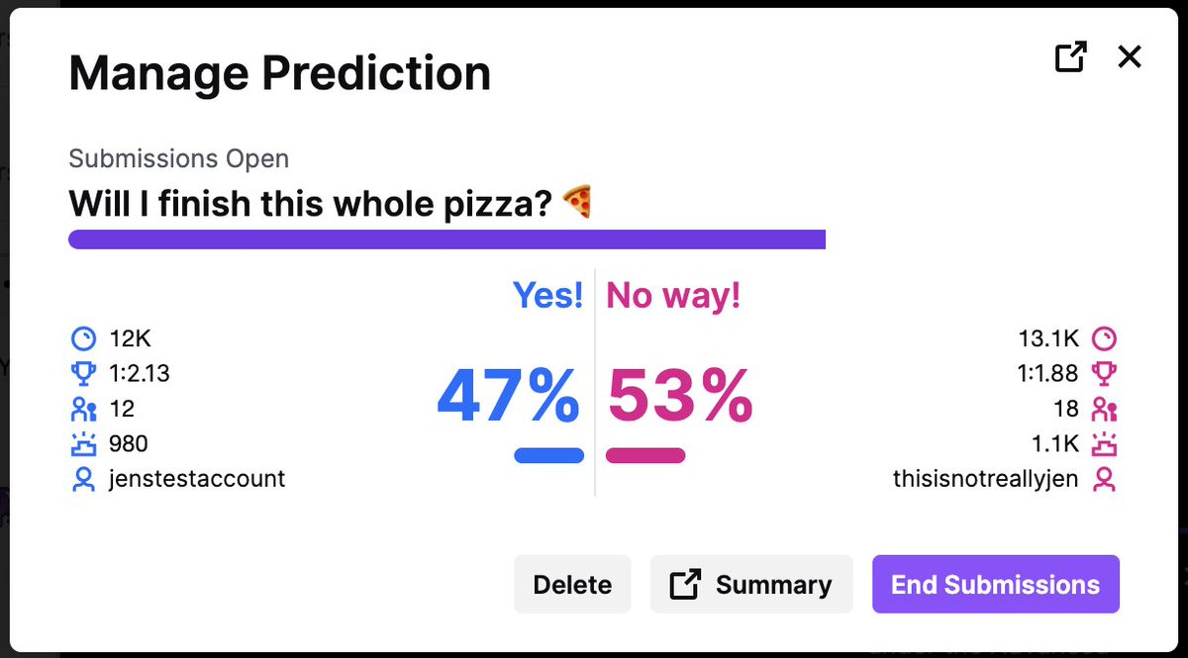Close the Manage Prediction dialog
The width and height of the screenshot is (1188, 658).
[1130, 57]
